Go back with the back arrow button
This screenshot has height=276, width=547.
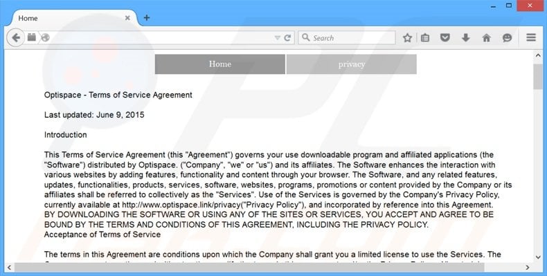coord(16,37)
